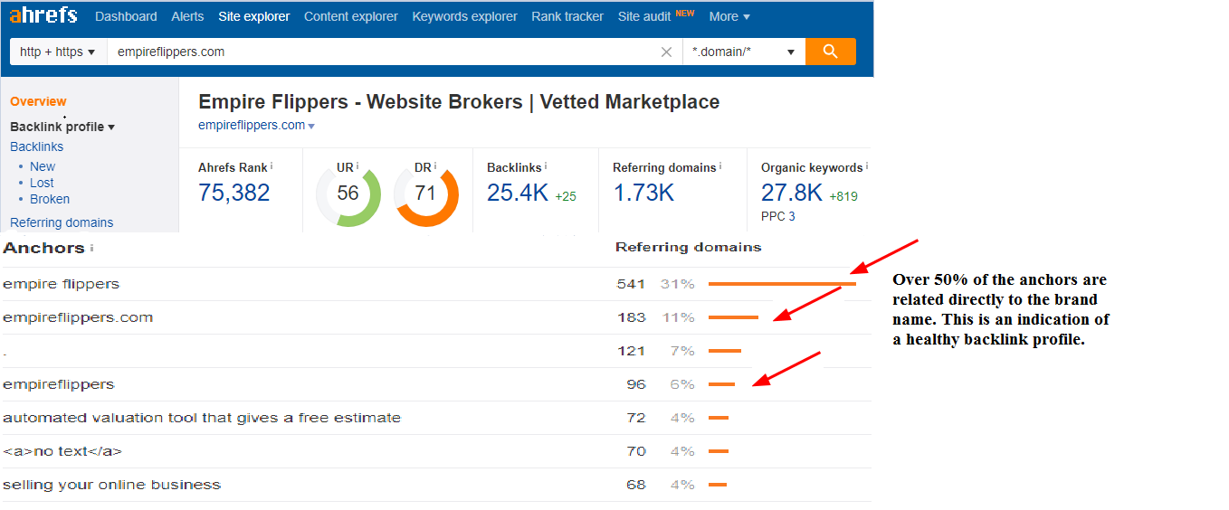Click the UR 56 donut chart
This screenshot has height=510, width=1229.
(348, 194)
